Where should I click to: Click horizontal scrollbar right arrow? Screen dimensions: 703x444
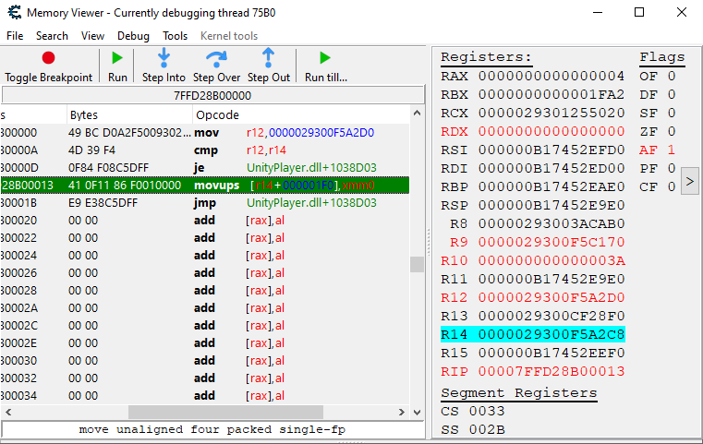pyautogui.click(x=402, y=412)
